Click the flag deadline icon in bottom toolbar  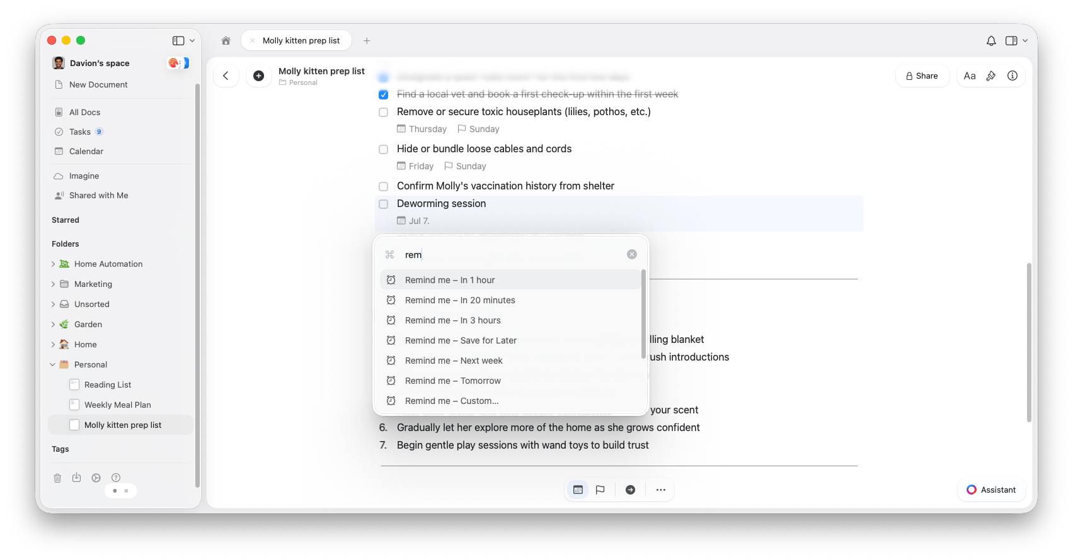tap(600, 490)
